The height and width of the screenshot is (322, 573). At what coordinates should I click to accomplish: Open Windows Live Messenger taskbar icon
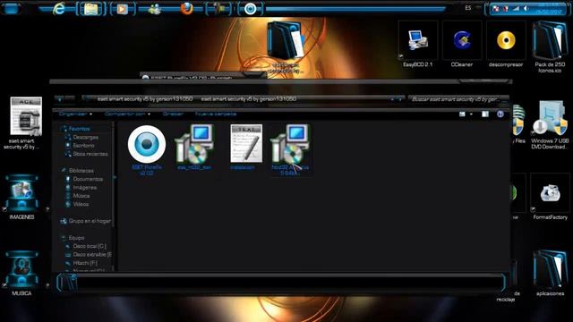tap(154, 9)
